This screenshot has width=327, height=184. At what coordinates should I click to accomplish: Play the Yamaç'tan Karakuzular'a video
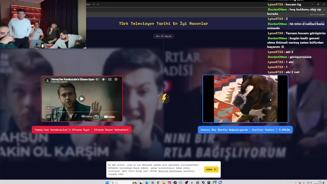tap(81, 99)
